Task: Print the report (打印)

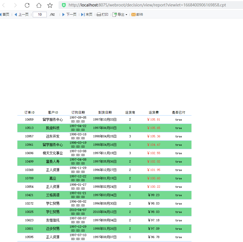Action: [102, 15]
